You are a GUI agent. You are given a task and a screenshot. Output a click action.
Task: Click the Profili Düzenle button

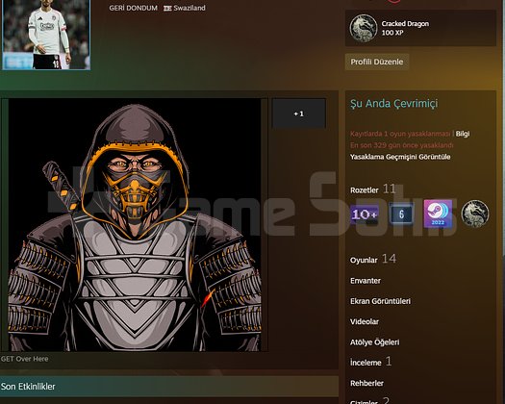[377, 62]
